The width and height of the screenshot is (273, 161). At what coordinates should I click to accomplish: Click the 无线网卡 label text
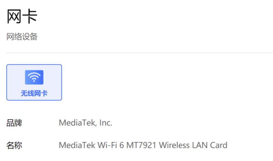tap(34, 93)
